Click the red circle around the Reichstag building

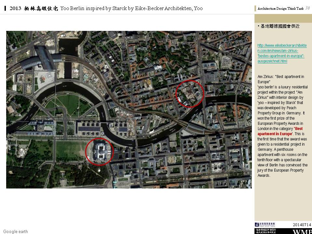(99, 151)
